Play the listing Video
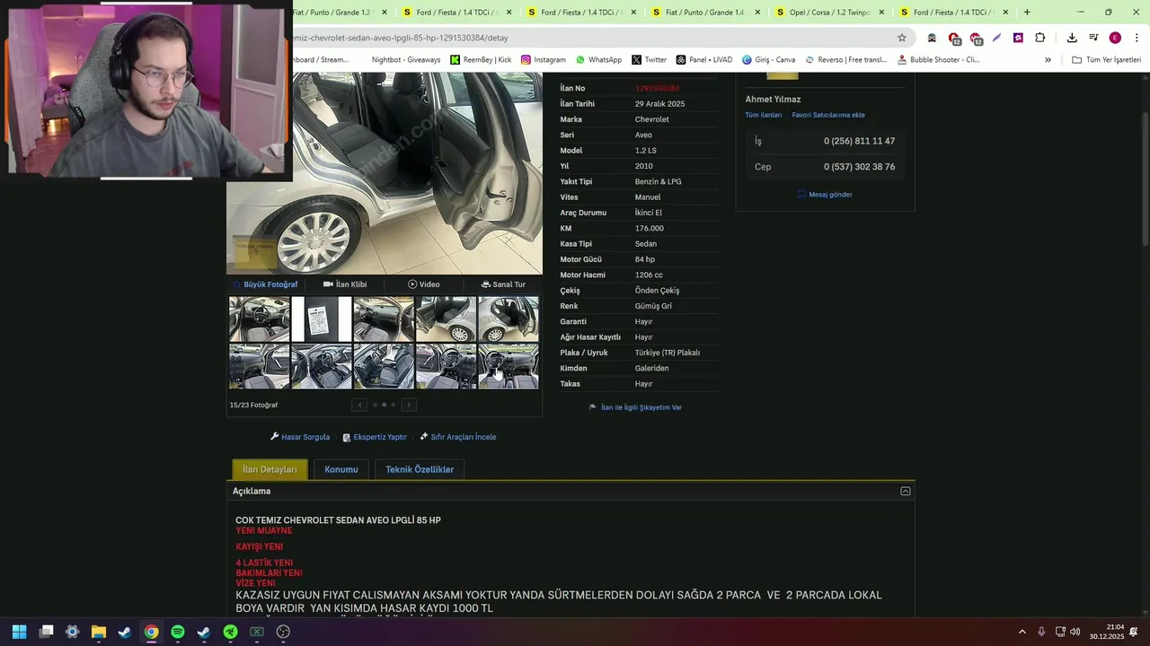Viewport: 1150px width, 646px height. click(423, 284)
